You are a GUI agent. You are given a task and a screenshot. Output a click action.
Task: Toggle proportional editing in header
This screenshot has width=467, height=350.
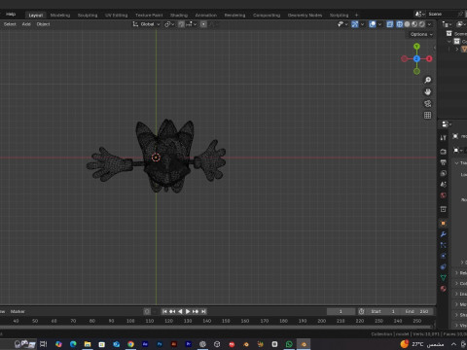pyautogui.click(x=203, y=24)
